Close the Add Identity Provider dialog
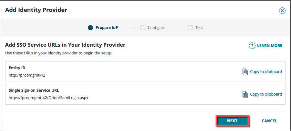291x131 pixels. coord(282,11)
